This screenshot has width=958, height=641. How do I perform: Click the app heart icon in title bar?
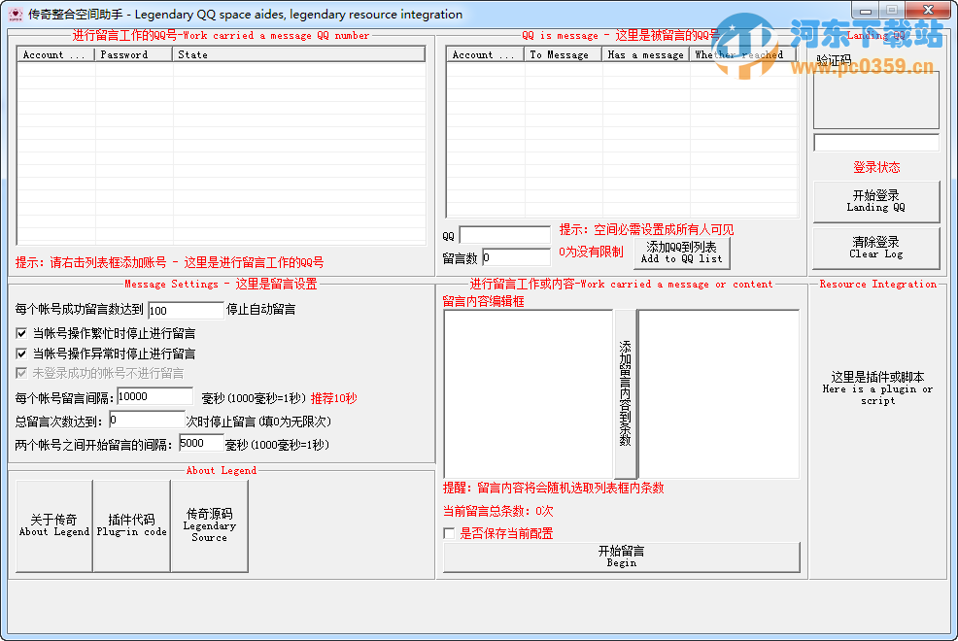click(16, 14)
